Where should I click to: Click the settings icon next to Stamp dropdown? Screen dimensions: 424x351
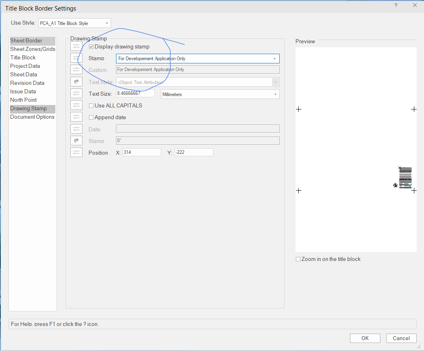pos(76,58)
